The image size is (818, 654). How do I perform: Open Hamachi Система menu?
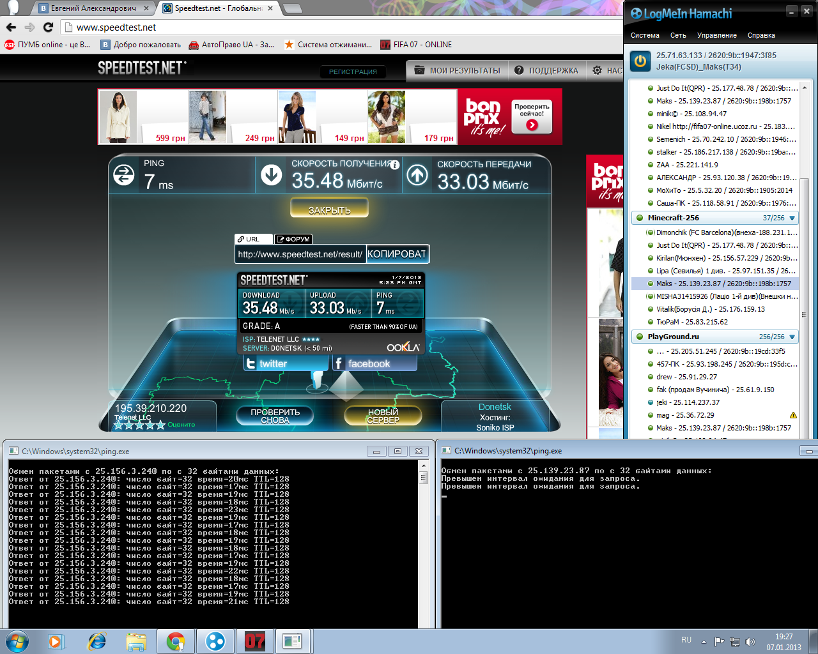point(645,35)
